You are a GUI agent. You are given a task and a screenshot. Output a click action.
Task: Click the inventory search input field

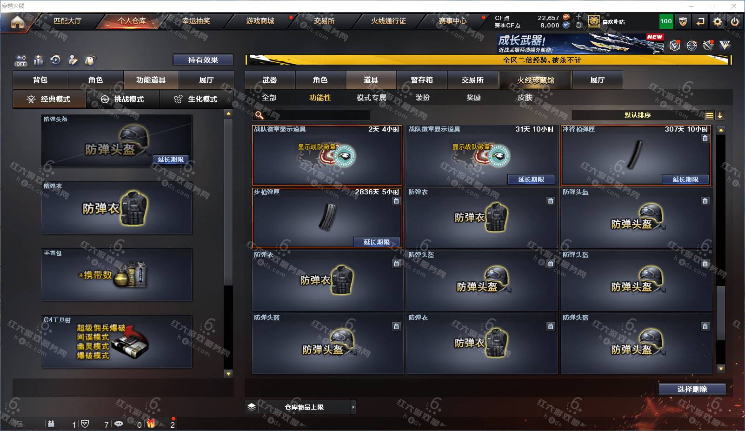[x=312, y=115]
